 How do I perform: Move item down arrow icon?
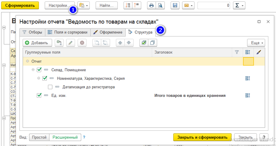click(129, 43)
